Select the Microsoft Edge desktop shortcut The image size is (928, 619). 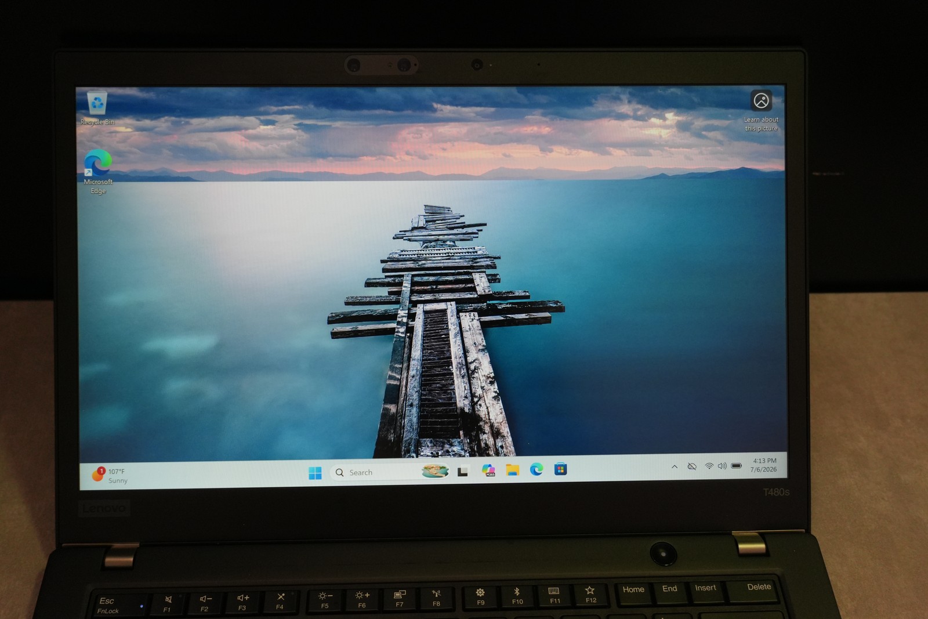(x=98, y=172)
